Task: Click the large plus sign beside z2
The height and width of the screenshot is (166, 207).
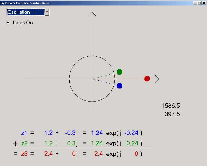Action: tap(15, 144)
